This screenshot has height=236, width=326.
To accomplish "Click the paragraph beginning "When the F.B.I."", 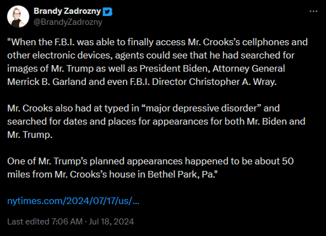I will (x=157, y=62).
